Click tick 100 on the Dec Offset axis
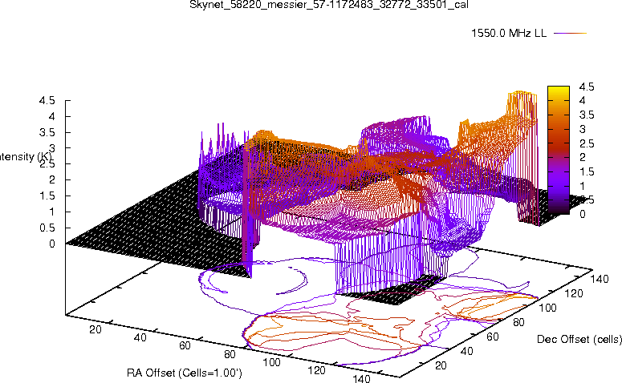 coord(548,308)
